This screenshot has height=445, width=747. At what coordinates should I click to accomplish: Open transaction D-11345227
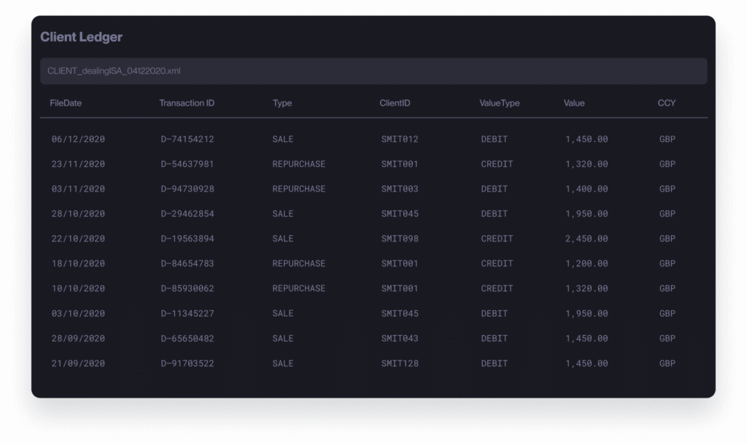click(x=187, y=313)
